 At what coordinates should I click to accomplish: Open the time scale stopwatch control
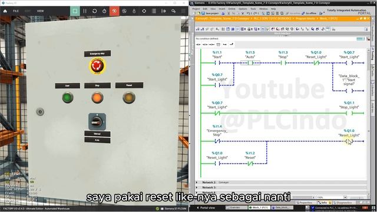click(x=104, y=11)
